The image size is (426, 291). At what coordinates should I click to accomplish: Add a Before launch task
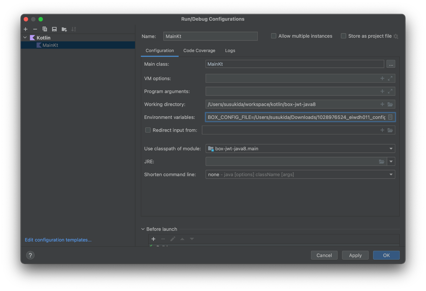(153, 239)
